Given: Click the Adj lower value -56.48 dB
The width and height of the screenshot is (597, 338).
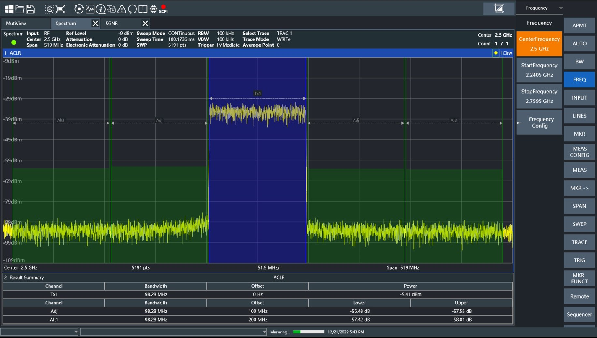Looking at the screenshot, I should tap(360, 311).
